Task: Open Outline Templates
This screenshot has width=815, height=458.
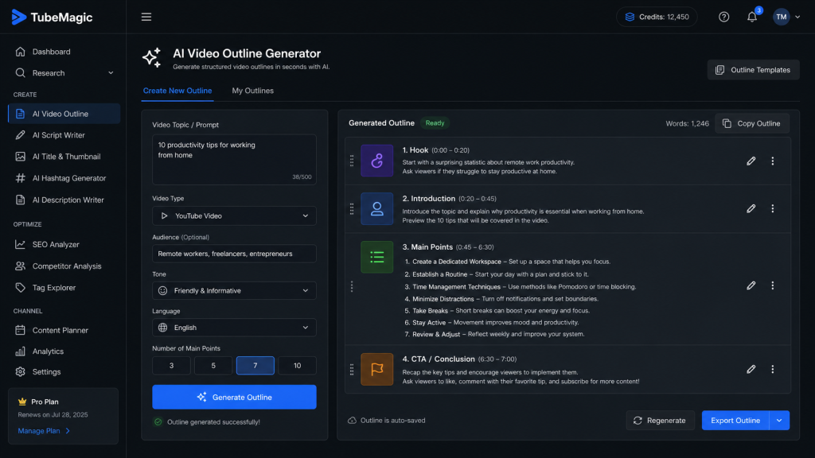Action: pos(753,70)
